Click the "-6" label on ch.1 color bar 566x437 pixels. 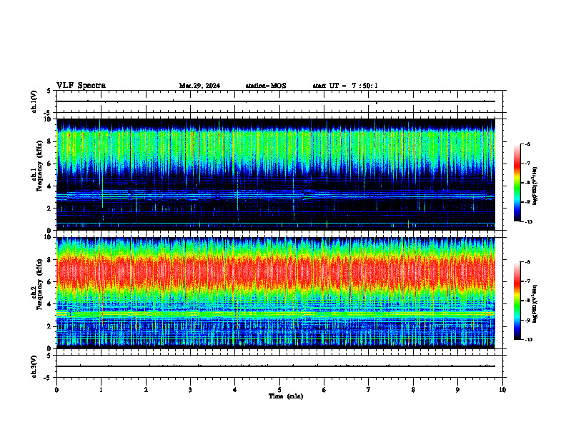(527, 144)
